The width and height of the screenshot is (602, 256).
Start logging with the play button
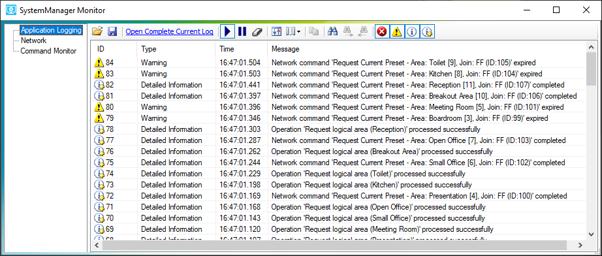tap(227, 31)
